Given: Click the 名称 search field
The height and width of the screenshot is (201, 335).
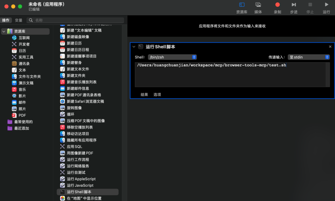Looking at the screenshot, I should (75, 20).
